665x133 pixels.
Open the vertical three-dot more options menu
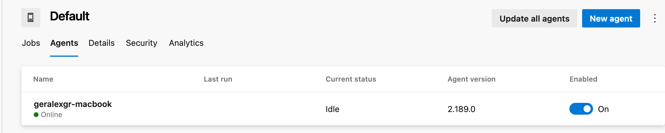click(x=655, y=18)
